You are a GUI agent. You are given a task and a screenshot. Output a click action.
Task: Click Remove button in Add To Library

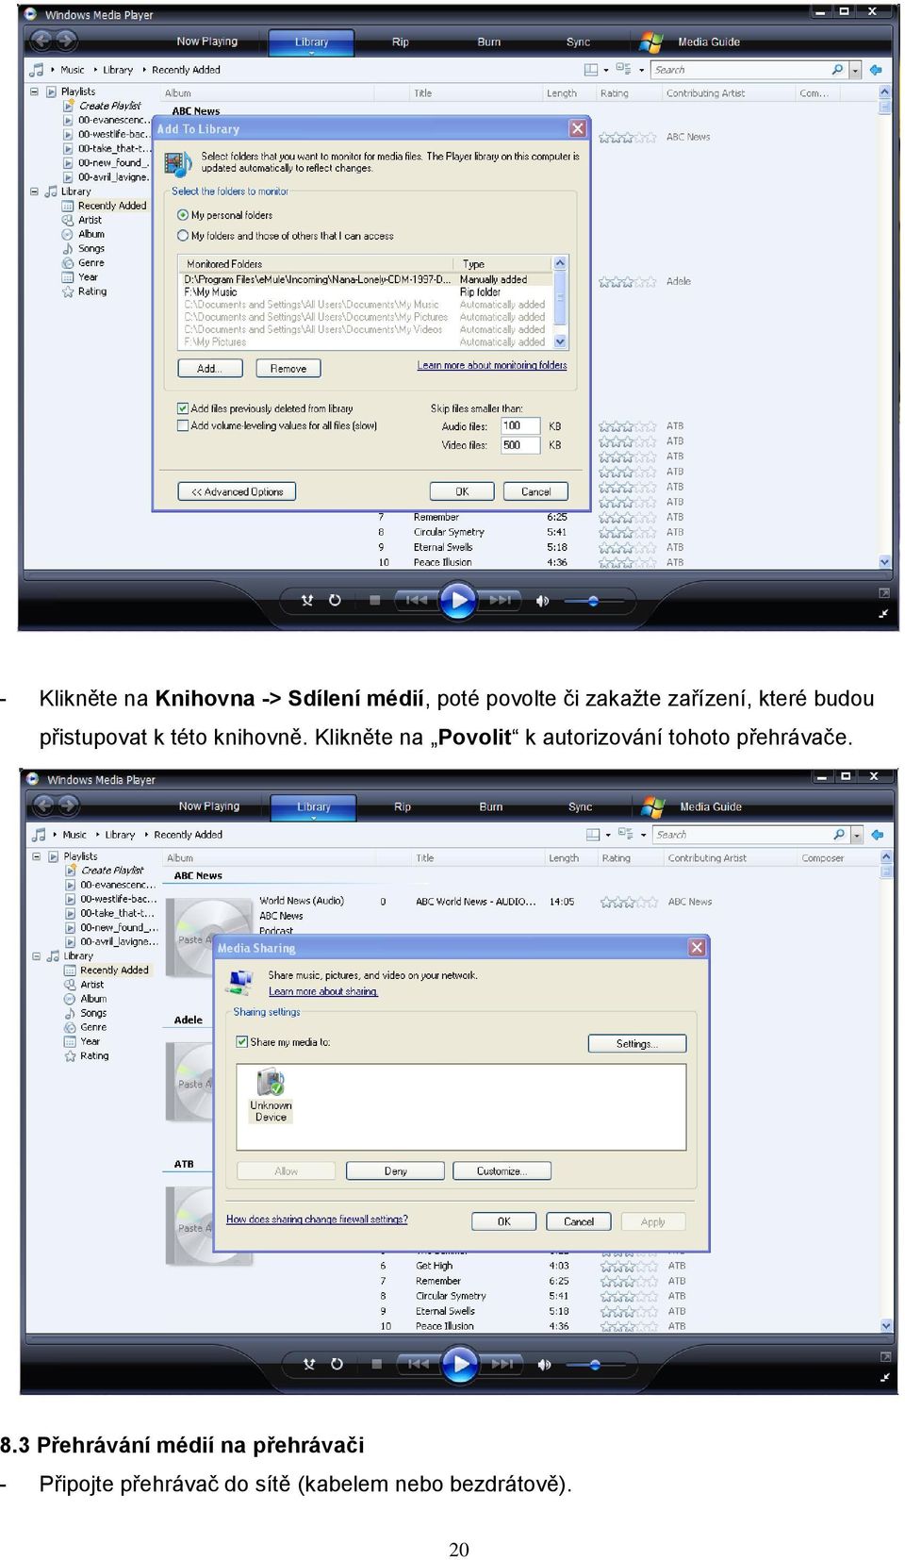point(288,369)
